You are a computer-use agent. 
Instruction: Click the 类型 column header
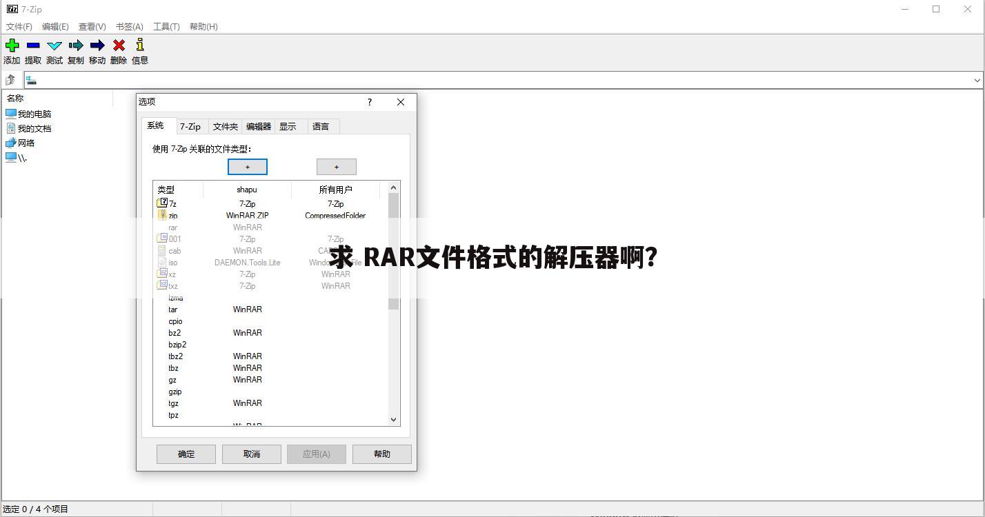(178, 189)
